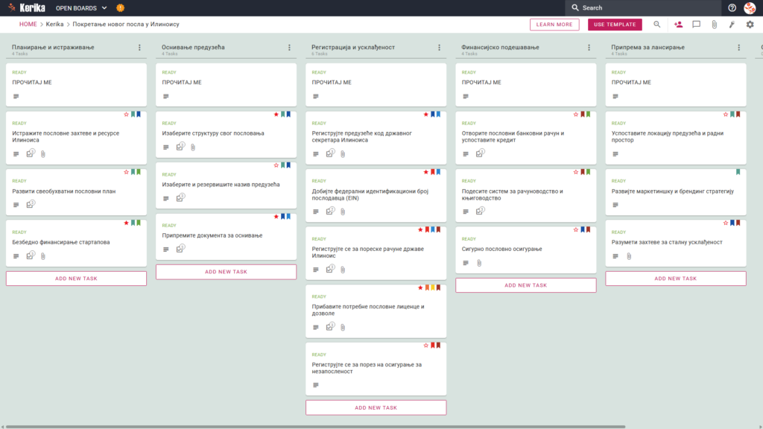763x429 pixels.
Task: Toggle star on Разумети захтеве за сталну усклађеност card
Action: 726,223
